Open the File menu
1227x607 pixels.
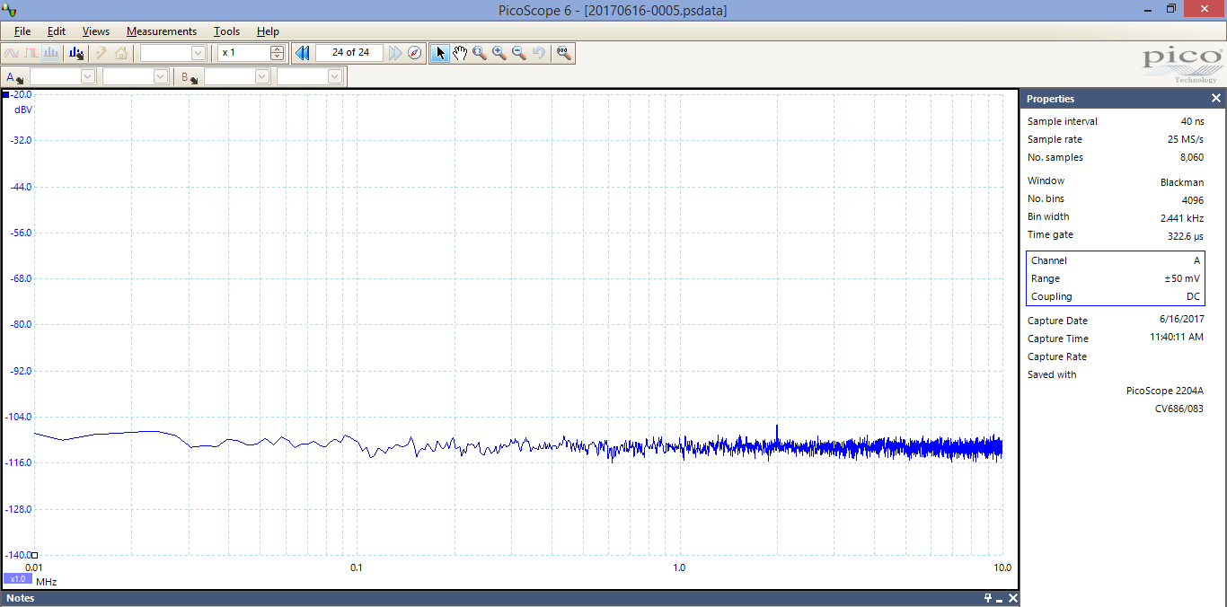point(22,31)
